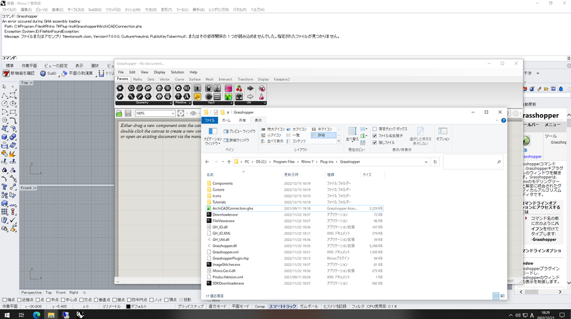Click 詳細ウィンドウ button in ribbon
This screenshot has height=319, width=571.
(x=236, y=140)
